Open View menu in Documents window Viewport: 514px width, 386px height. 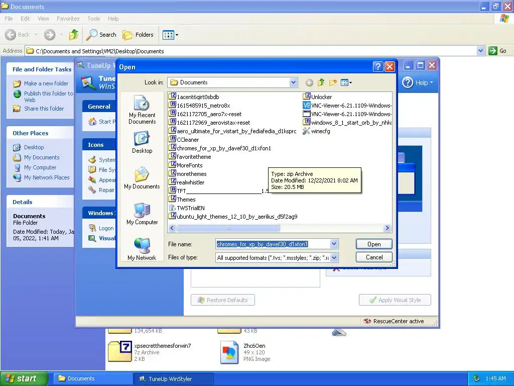pos(43,19)
